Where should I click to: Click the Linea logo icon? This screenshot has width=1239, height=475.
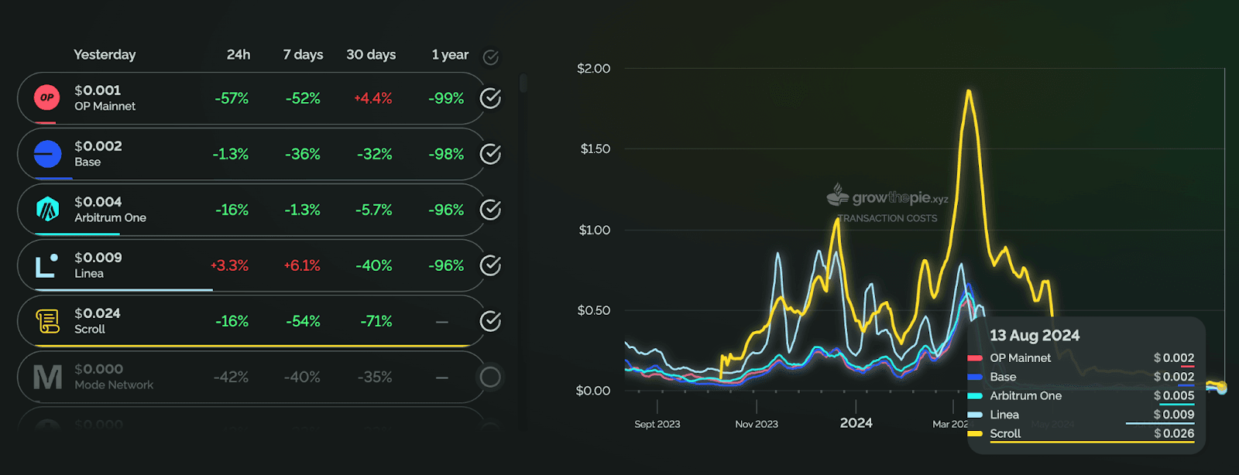pos(47,265)
